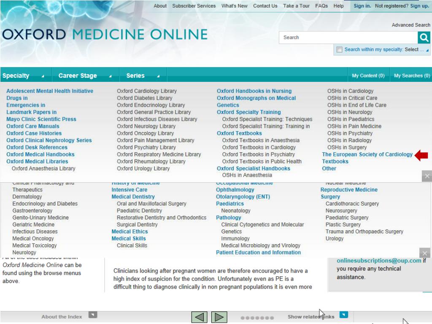Open What's New page
The image size is (432, 324).
235,6
